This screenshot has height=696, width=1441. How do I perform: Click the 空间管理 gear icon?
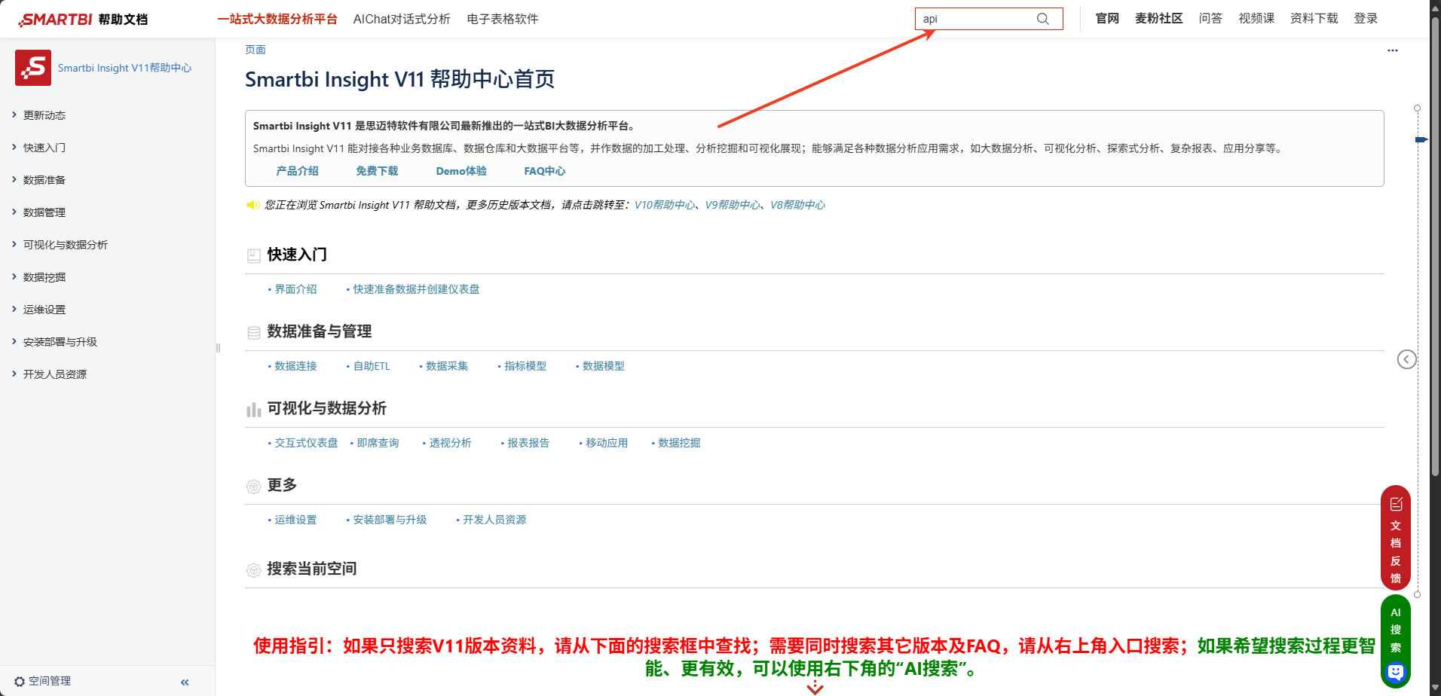point(20,682)
